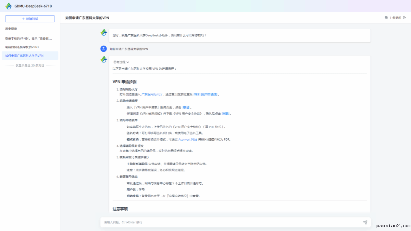Start a new chat with 新建对话
The image size is (411, 231).
pyautogui.click(x=30, y=19)
